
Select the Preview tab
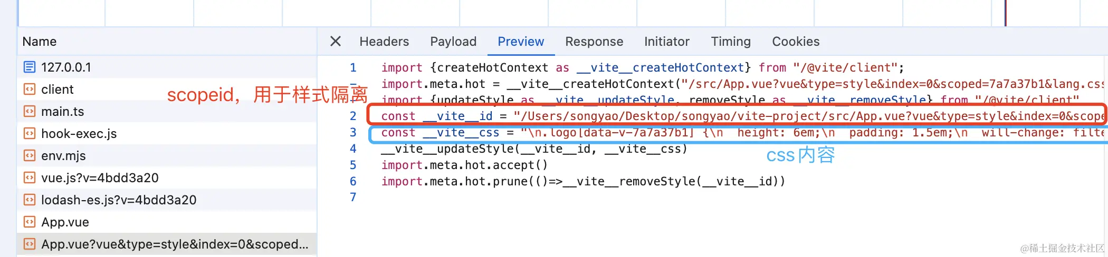tap(521, 42)
